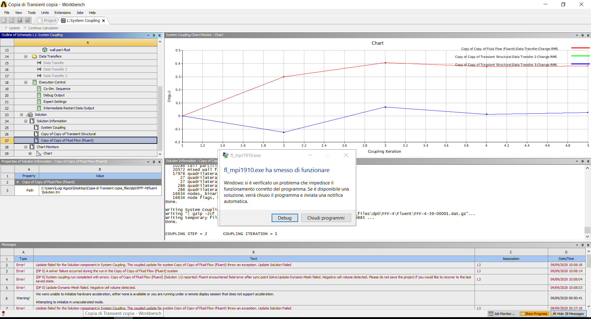Click the Open project toolbar icon

12,20
